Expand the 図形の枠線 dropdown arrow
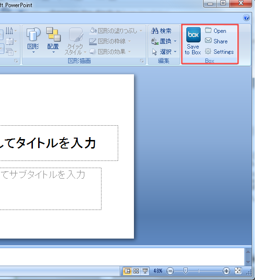The width and height of the screenshot is (255, 280). [x=129, y=41]
